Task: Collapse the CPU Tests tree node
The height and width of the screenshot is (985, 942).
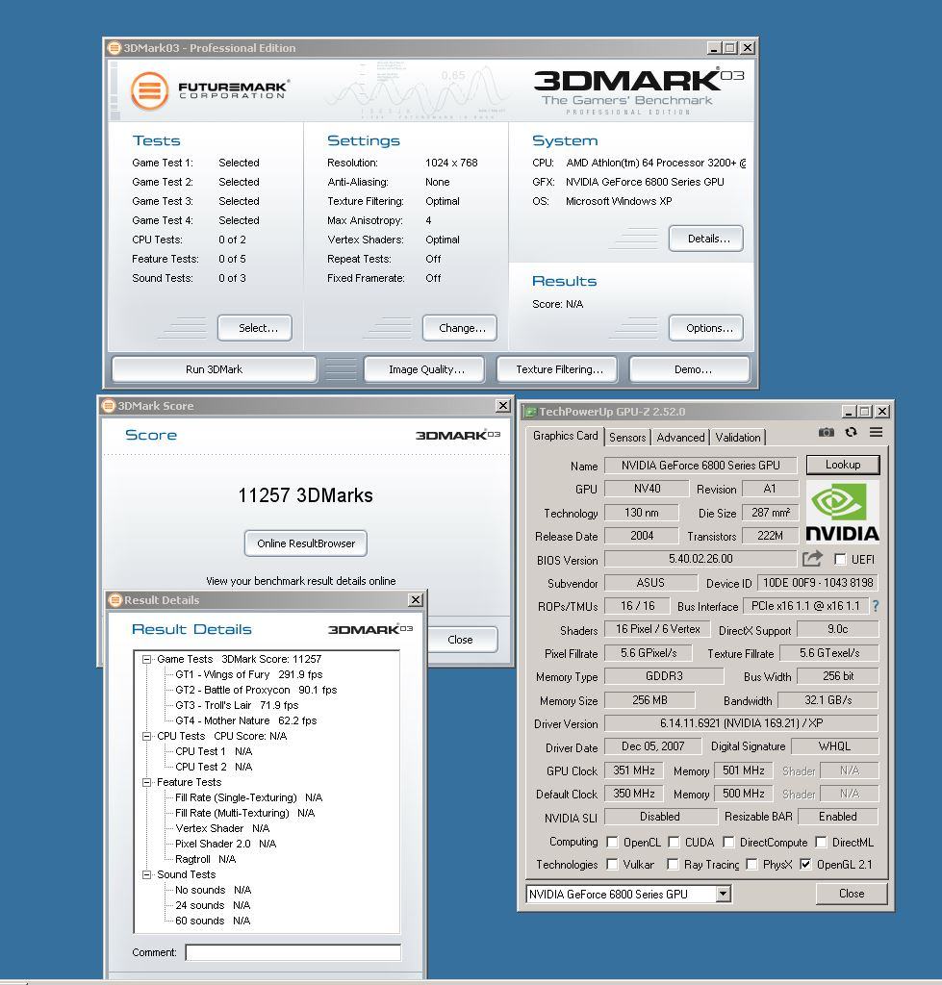Action: [146, 736]
